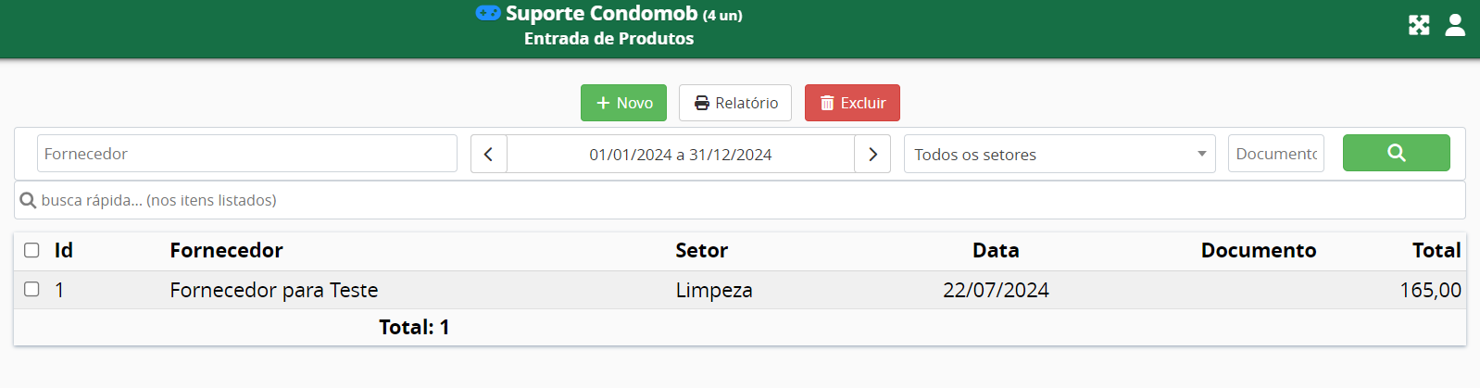This screenshot has width=1480, height=388.
Task: Open the Fornecedor para Teste row
Action: click(x=274, y=290)
